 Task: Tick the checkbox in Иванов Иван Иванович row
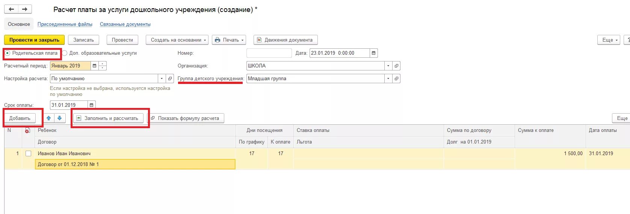click(x=28, y=154)
